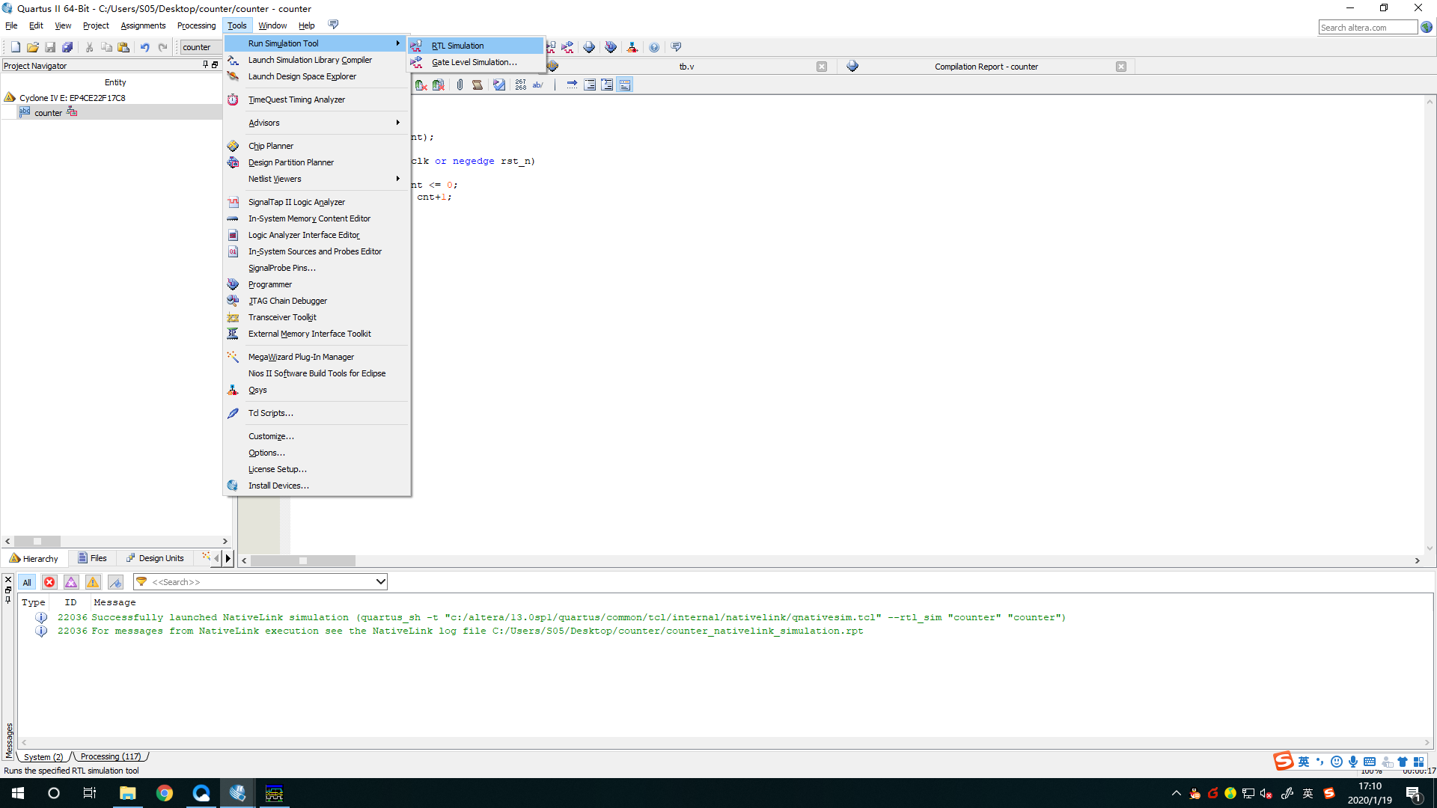Screen dimensions: 1437x808
Task: Click the Copy icon
Action: 106,47
